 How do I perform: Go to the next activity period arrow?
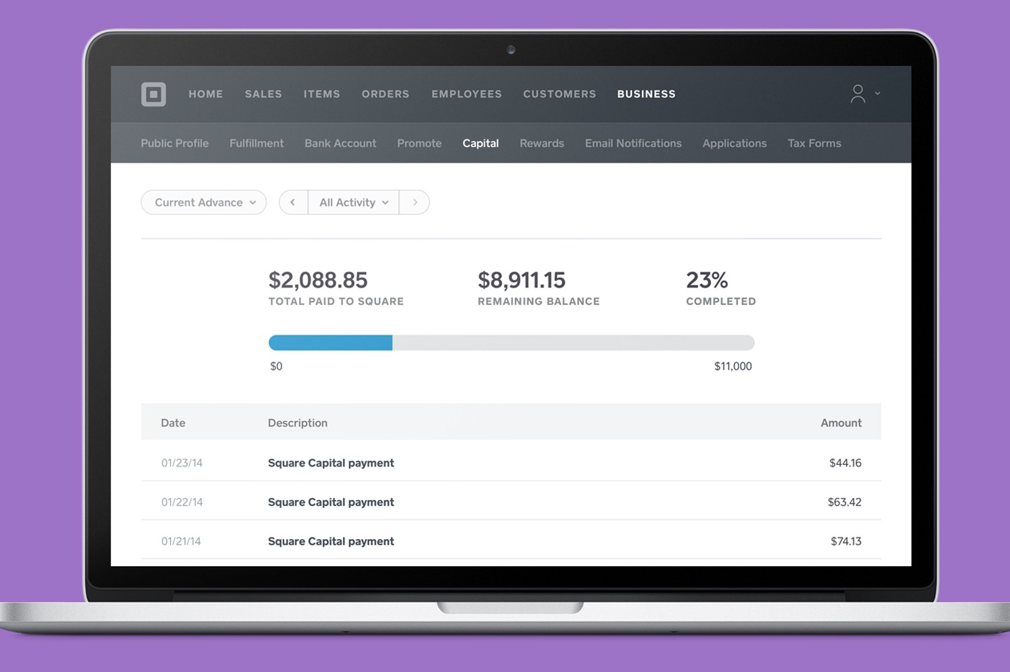click(x=415, y=202)
